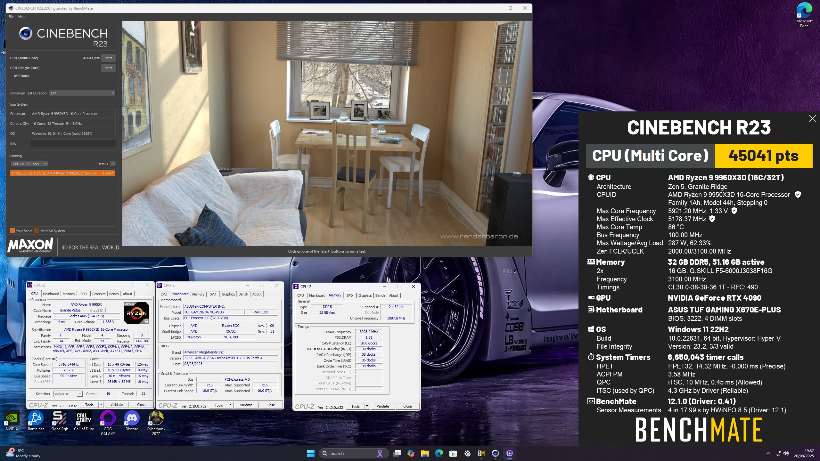Open Microsoft Store from taskbar
The image size is (820, 461).
point(453,453)
